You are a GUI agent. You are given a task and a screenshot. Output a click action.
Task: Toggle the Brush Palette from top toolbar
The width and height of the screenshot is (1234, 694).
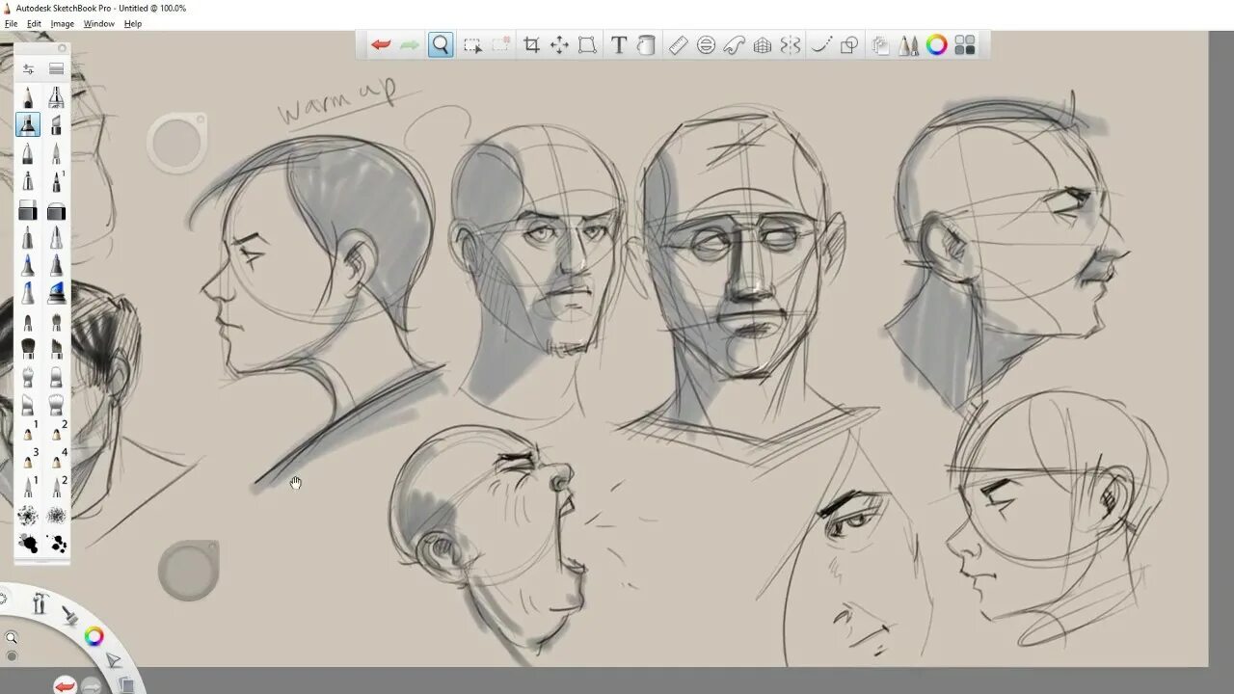tap(908, 45)
